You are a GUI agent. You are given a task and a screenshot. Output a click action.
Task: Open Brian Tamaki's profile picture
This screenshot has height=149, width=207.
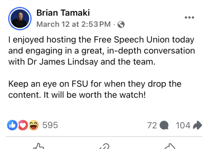click(19, 19)
